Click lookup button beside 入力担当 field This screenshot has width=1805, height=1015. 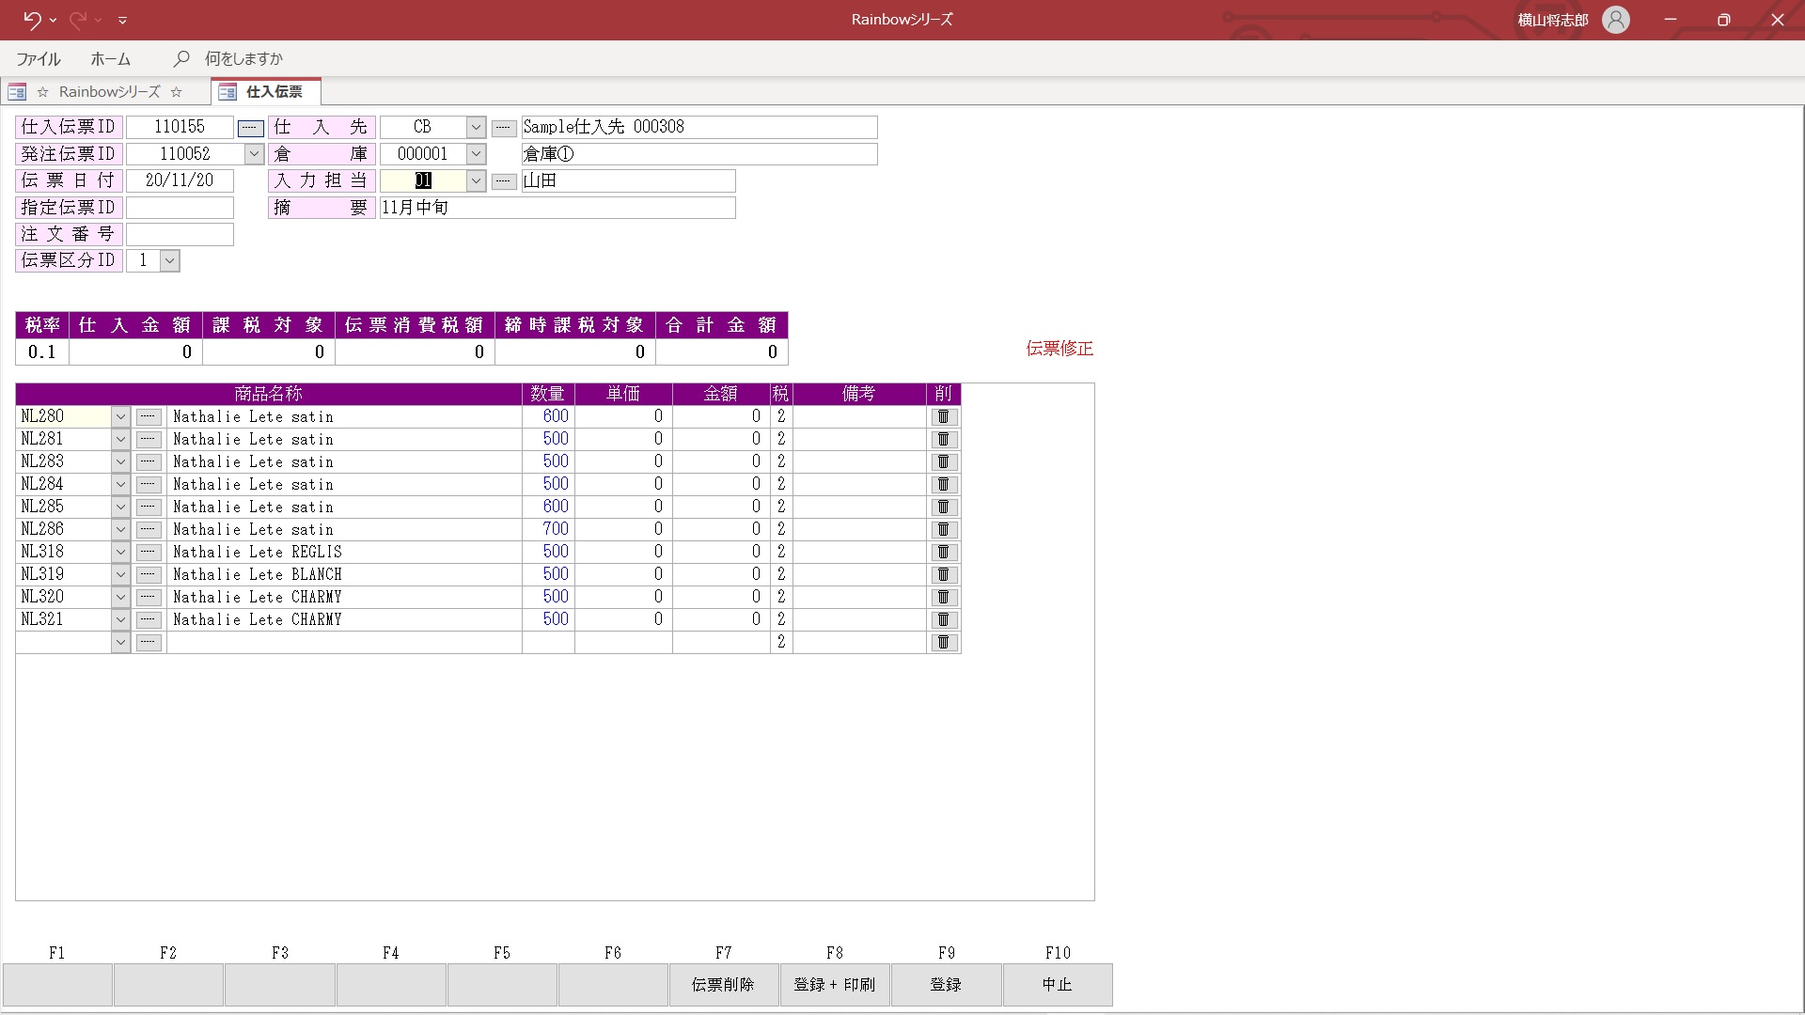tap(504, 181)
